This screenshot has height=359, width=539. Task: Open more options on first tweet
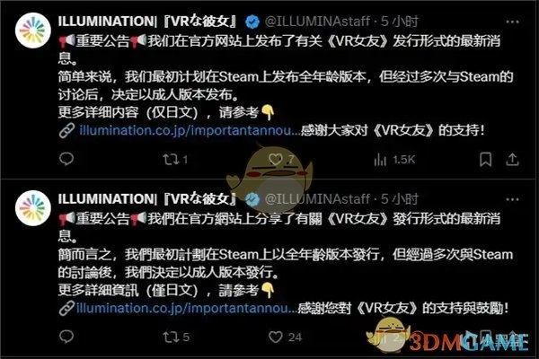512,22
